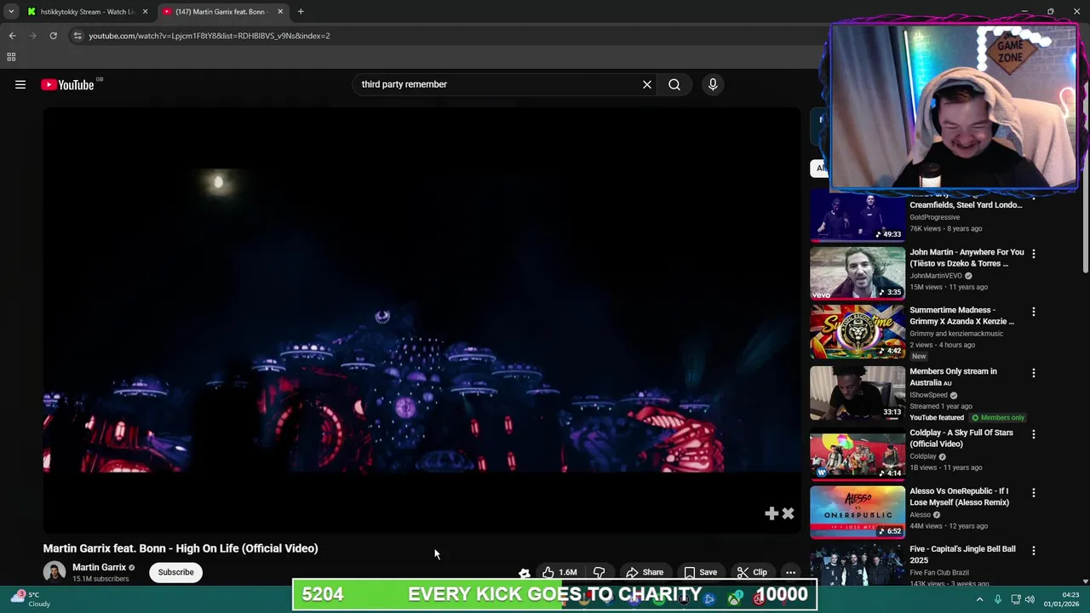Viewport: 1090px width, 613px height.
Task: Click the video player to pause playback
Action: 422,319
